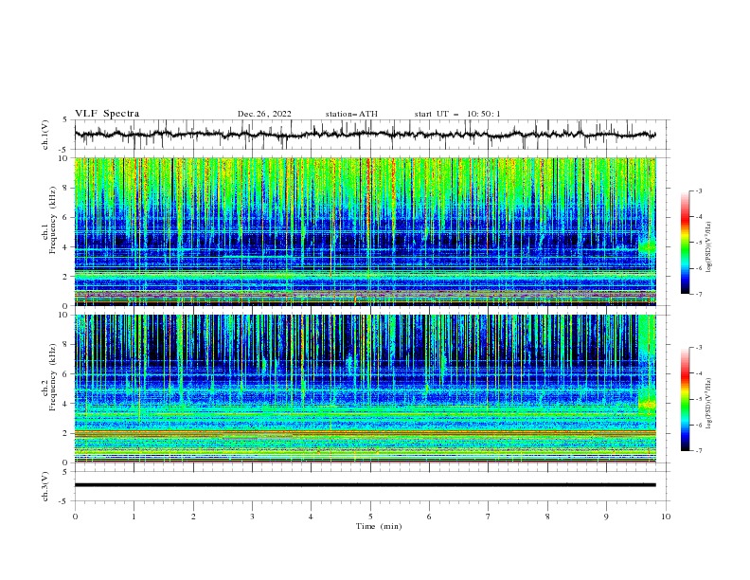Image resolution: width=750 pixels, height=580 pixels.
Task: Click the time axis tick label '7'
Action: pyautogui.click(x=489, y=517)
